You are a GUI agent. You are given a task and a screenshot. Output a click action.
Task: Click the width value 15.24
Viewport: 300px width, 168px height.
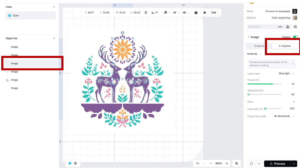tap(122, 13)
